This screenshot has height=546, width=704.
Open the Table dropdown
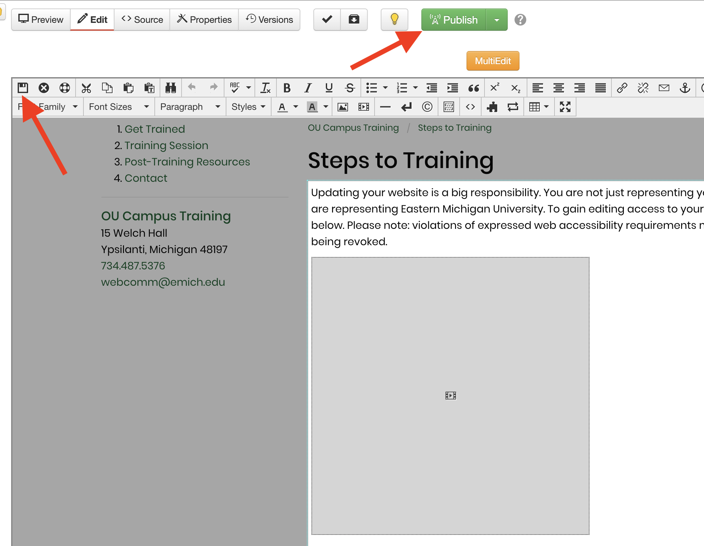[x=539, y=107]
